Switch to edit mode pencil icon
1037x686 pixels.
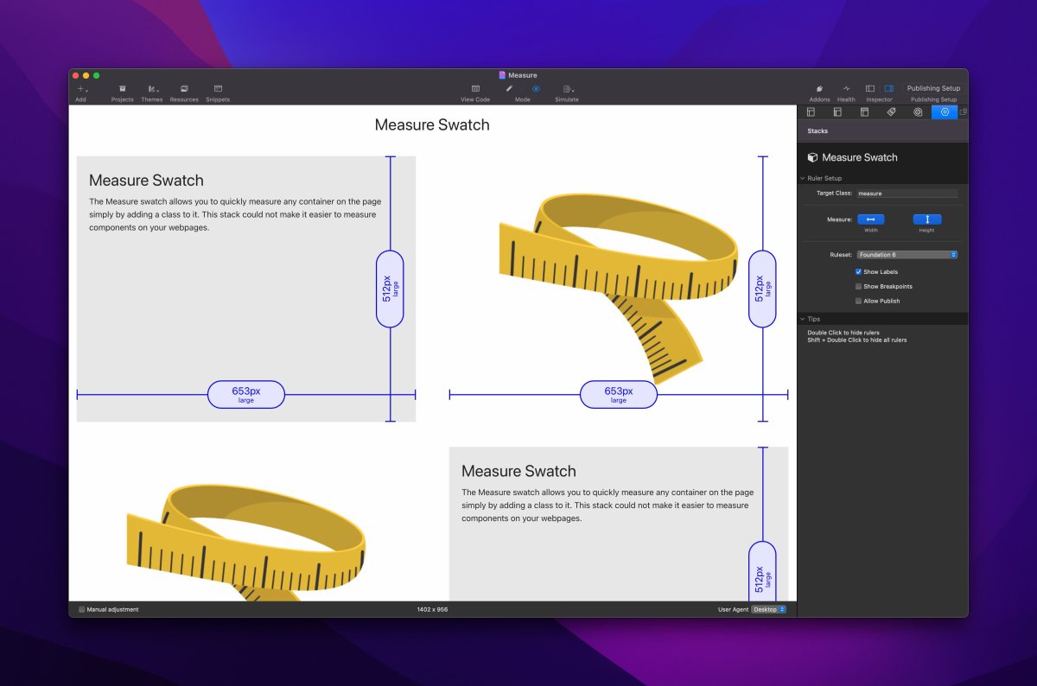click(510, 89)
